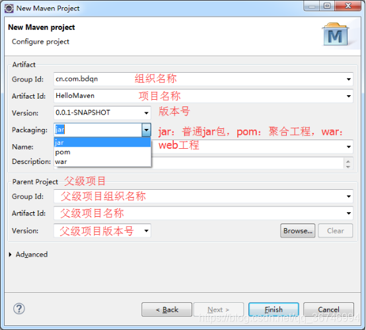
Task: Open the Artifact Id dropdown arrow for HelloMaven
Action: coord(349,96)
